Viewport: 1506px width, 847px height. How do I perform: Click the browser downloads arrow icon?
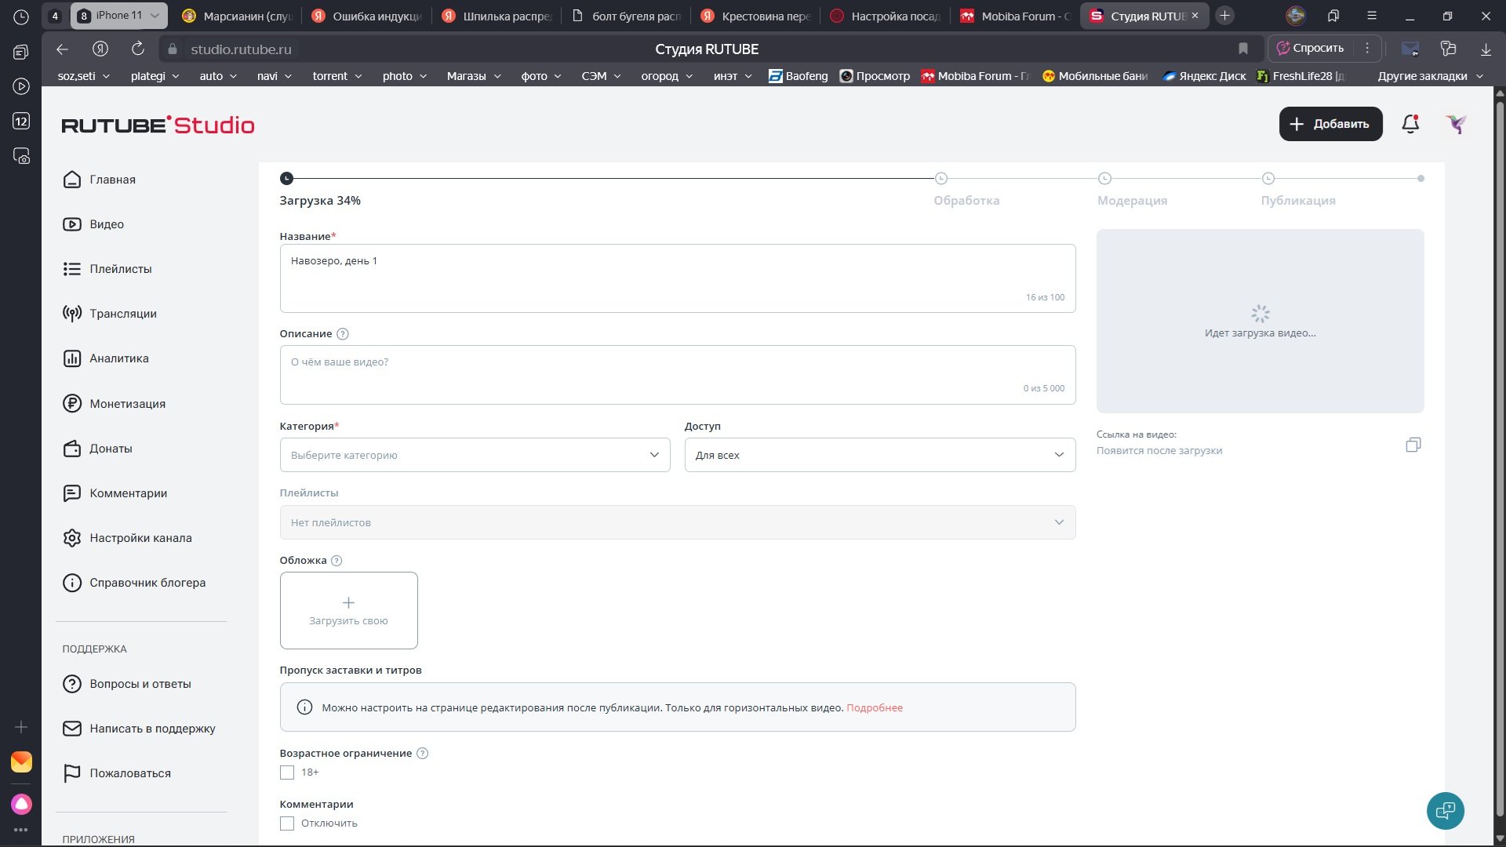click(x=1486, y=49)
